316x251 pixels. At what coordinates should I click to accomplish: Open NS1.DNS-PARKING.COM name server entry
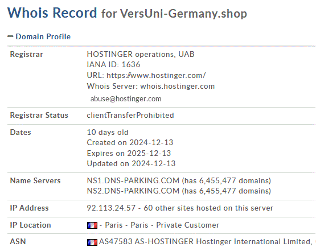(133, 180)
